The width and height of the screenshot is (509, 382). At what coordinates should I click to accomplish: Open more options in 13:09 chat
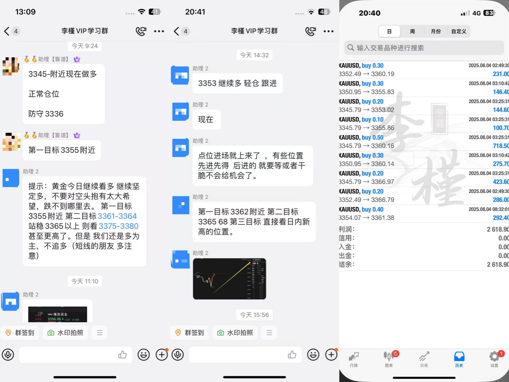pos(159,31)
